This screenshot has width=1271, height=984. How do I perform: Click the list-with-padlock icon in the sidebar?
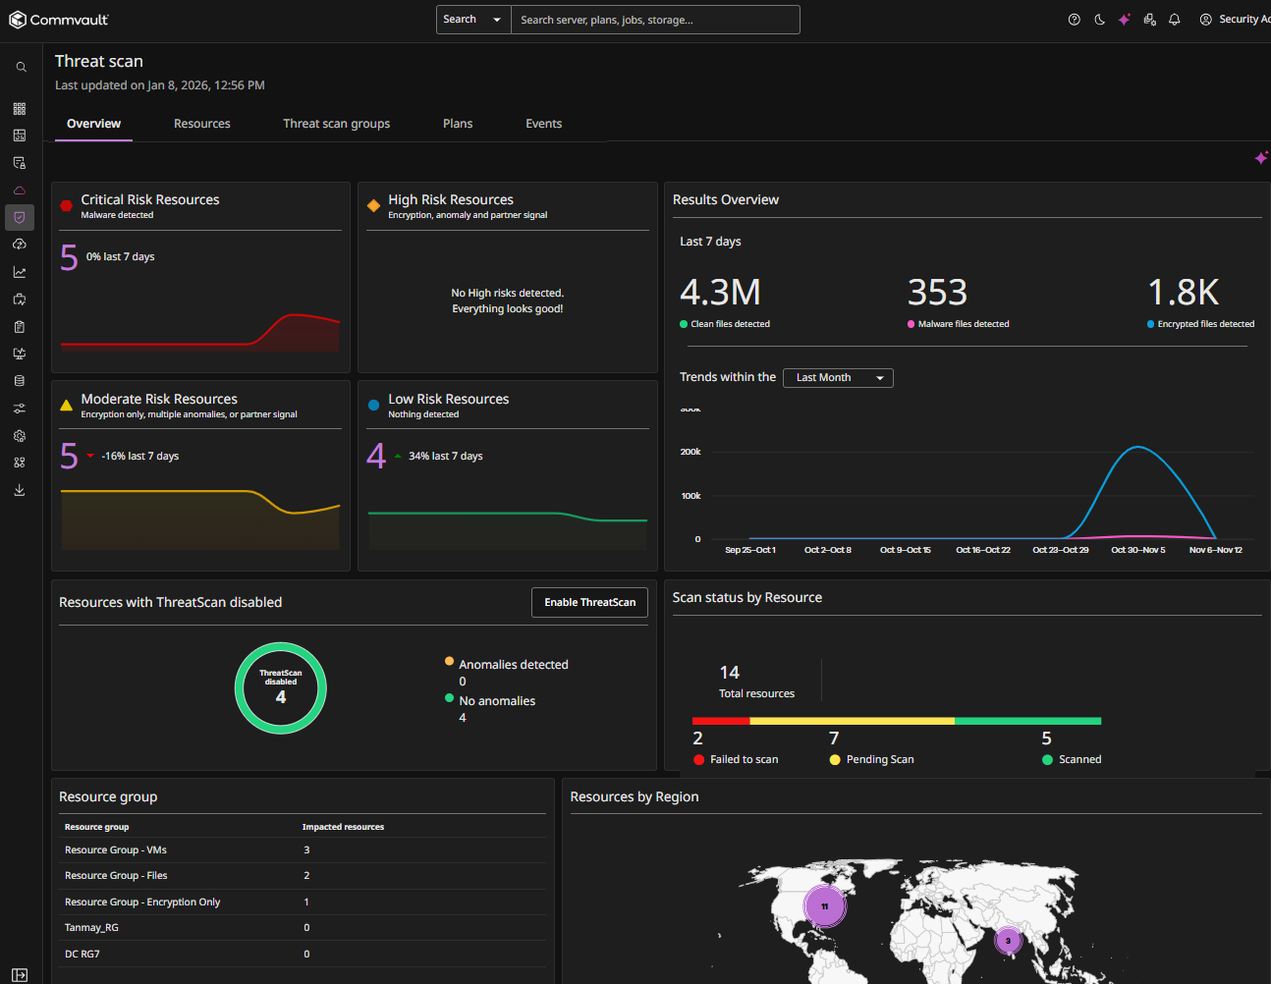tap(20, 163)
